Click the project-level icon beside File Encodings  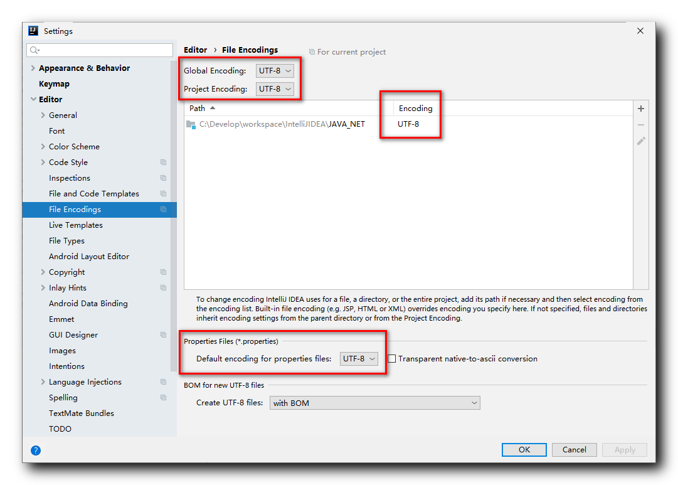[x=163, y=210]
